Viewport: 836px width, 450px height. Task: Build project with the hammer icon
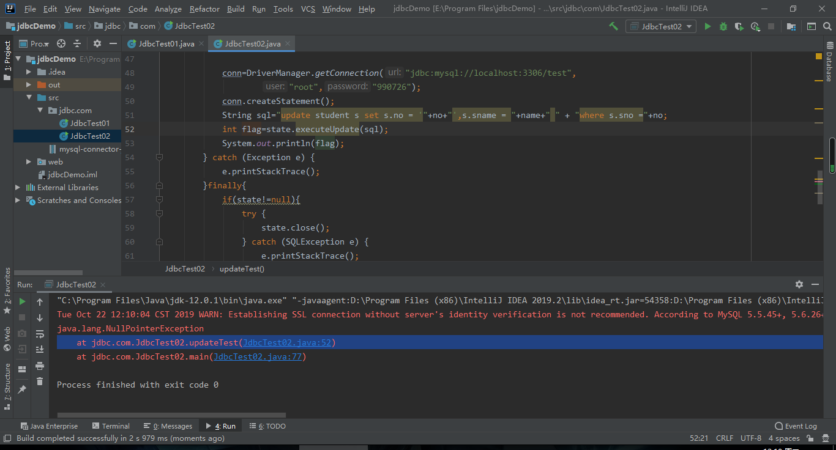pyautogui.click(x=613, y=26)
